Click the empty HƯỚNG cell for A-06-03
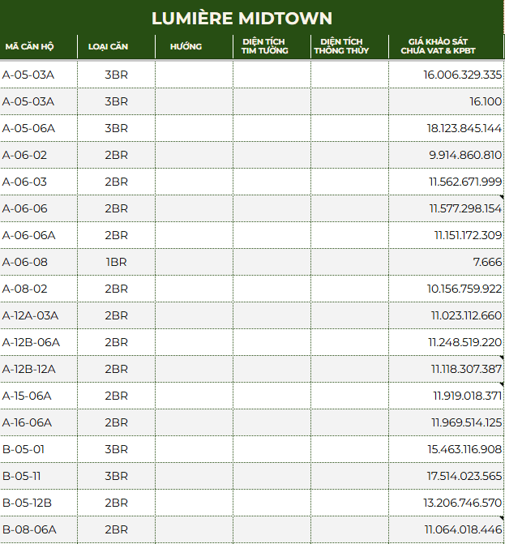 (x=194, y=182)
